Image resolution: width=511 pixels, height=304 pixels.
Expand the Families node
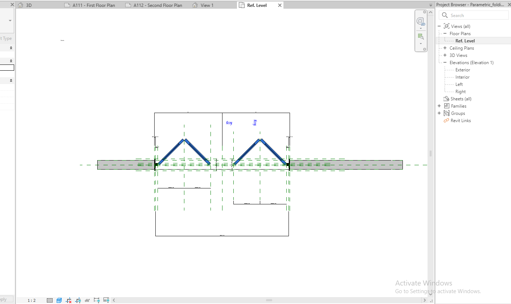(439, 106)
